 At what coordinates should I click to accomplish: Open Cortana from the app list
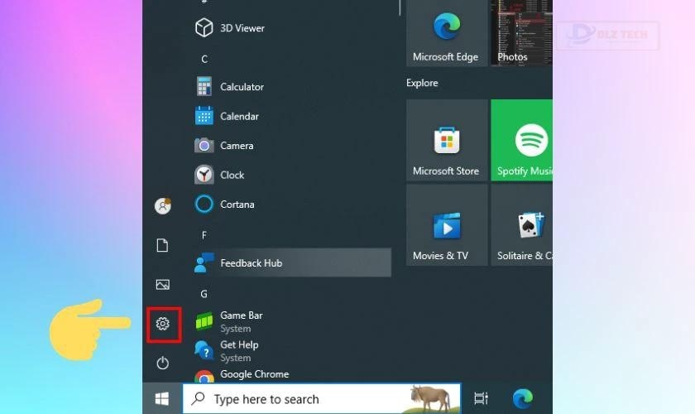pos(237,205)
